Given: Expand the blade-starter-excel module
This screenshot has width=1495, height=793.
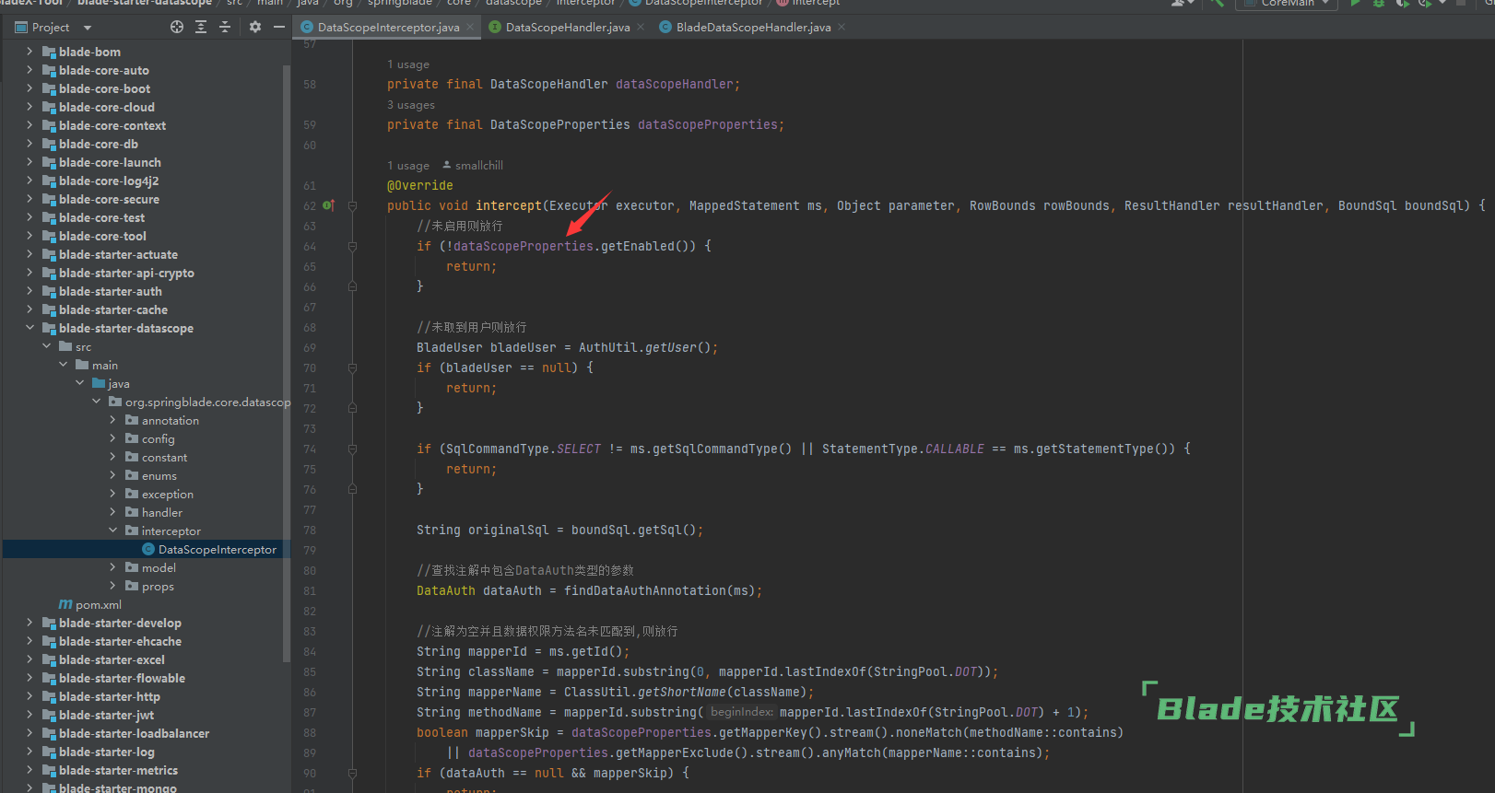Looking at the screenshot, I should pos(29,659).
